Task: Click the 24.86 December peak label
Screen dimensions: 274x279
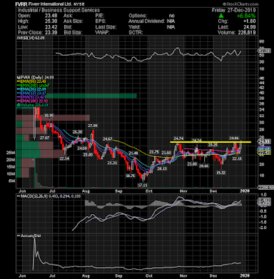Action: (x=234, y=138)
